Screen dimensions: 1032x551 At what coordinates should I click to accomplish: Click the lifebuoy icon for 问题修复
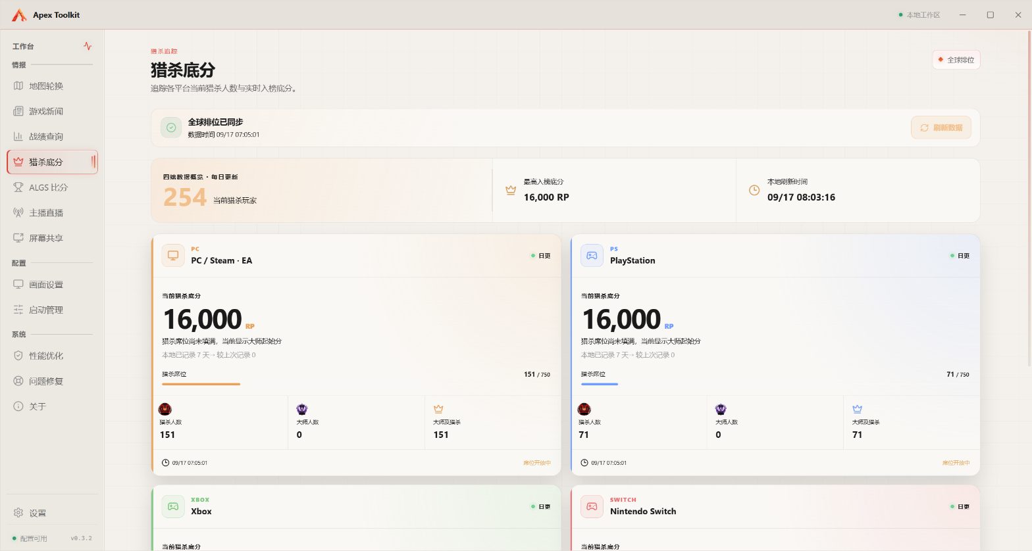pos(18,381)
